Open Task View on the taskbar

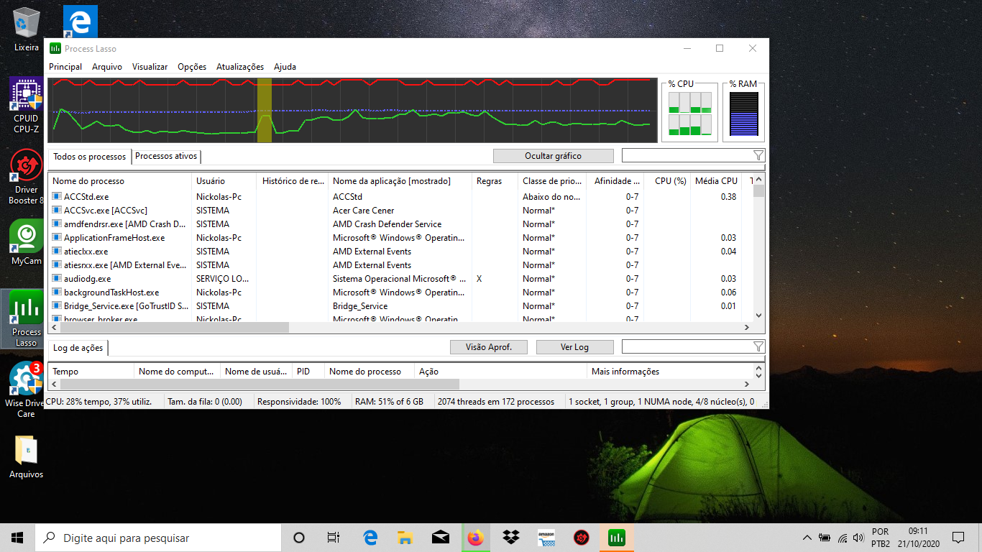click(334, 538)
